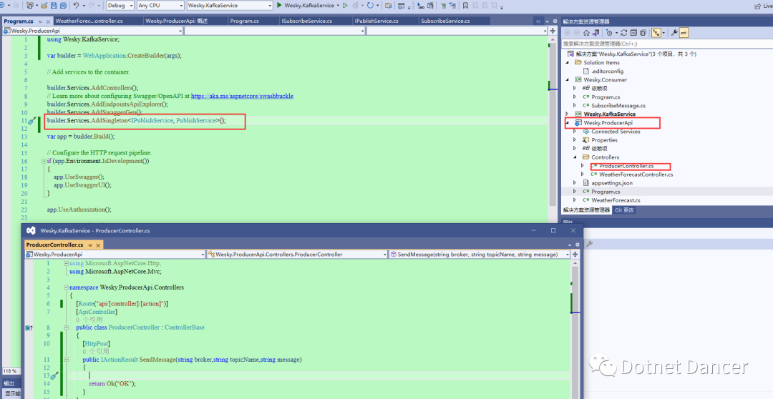This screenshot has width=773, height=399.
Task: Toggle the pin on the ProducerController.cs tab
Action: (91, 245)
